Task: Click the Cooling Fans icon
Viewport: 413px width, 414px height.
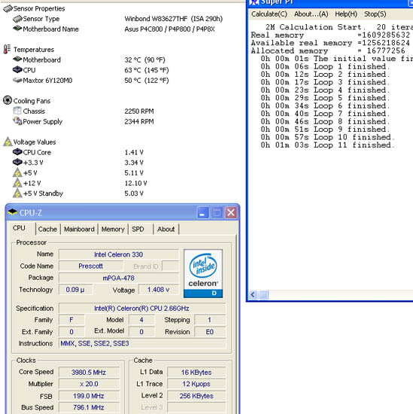Action: [x=8, y=100]
